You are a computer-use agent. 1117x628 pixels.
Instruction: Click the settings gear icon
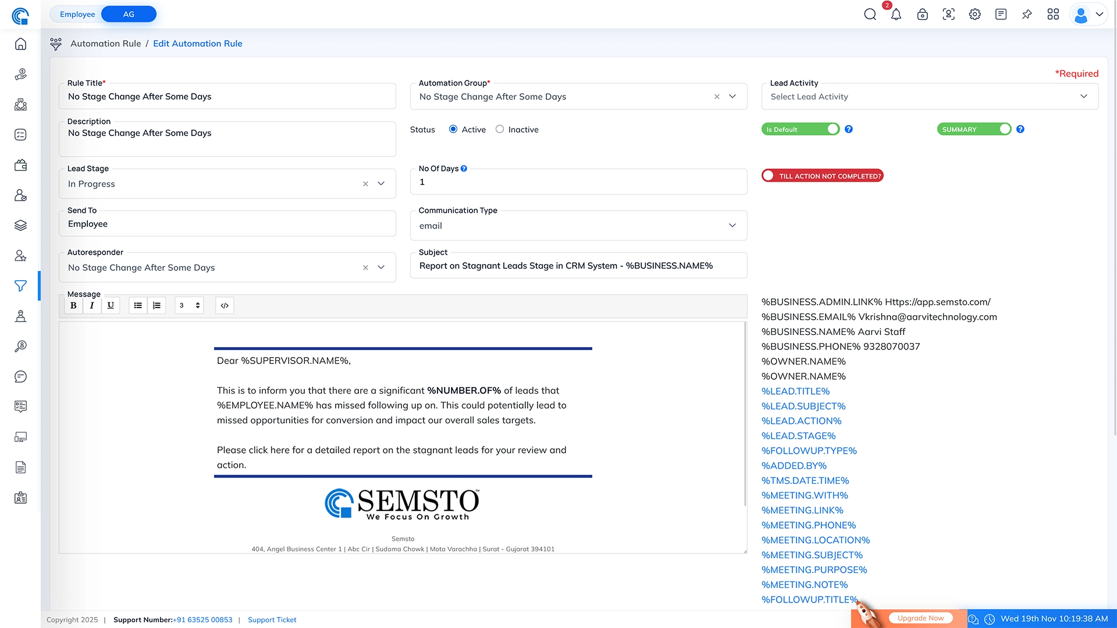click(x=974, y=15)
